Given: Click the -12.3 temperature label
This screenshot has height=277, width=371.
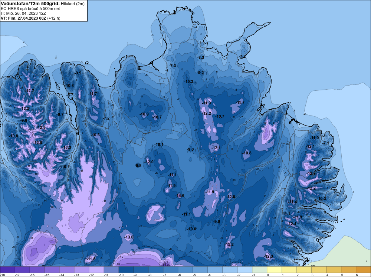Looking at the screenshot, I should coord(269,257).
